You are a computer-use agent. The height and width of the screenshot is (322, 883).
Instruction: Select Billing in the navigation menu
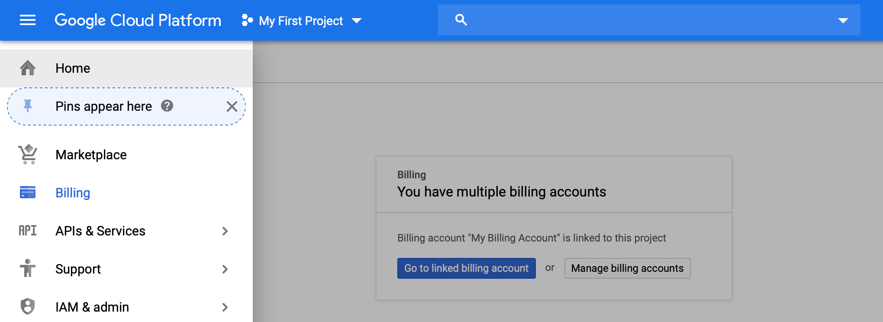click(x=73, y=193)
